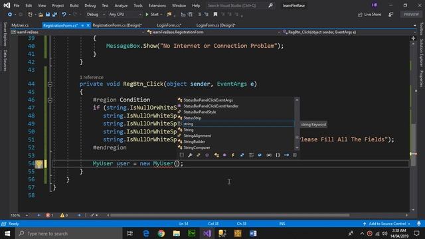Open Microsoft Edge from the taskbar

(146, 233)
